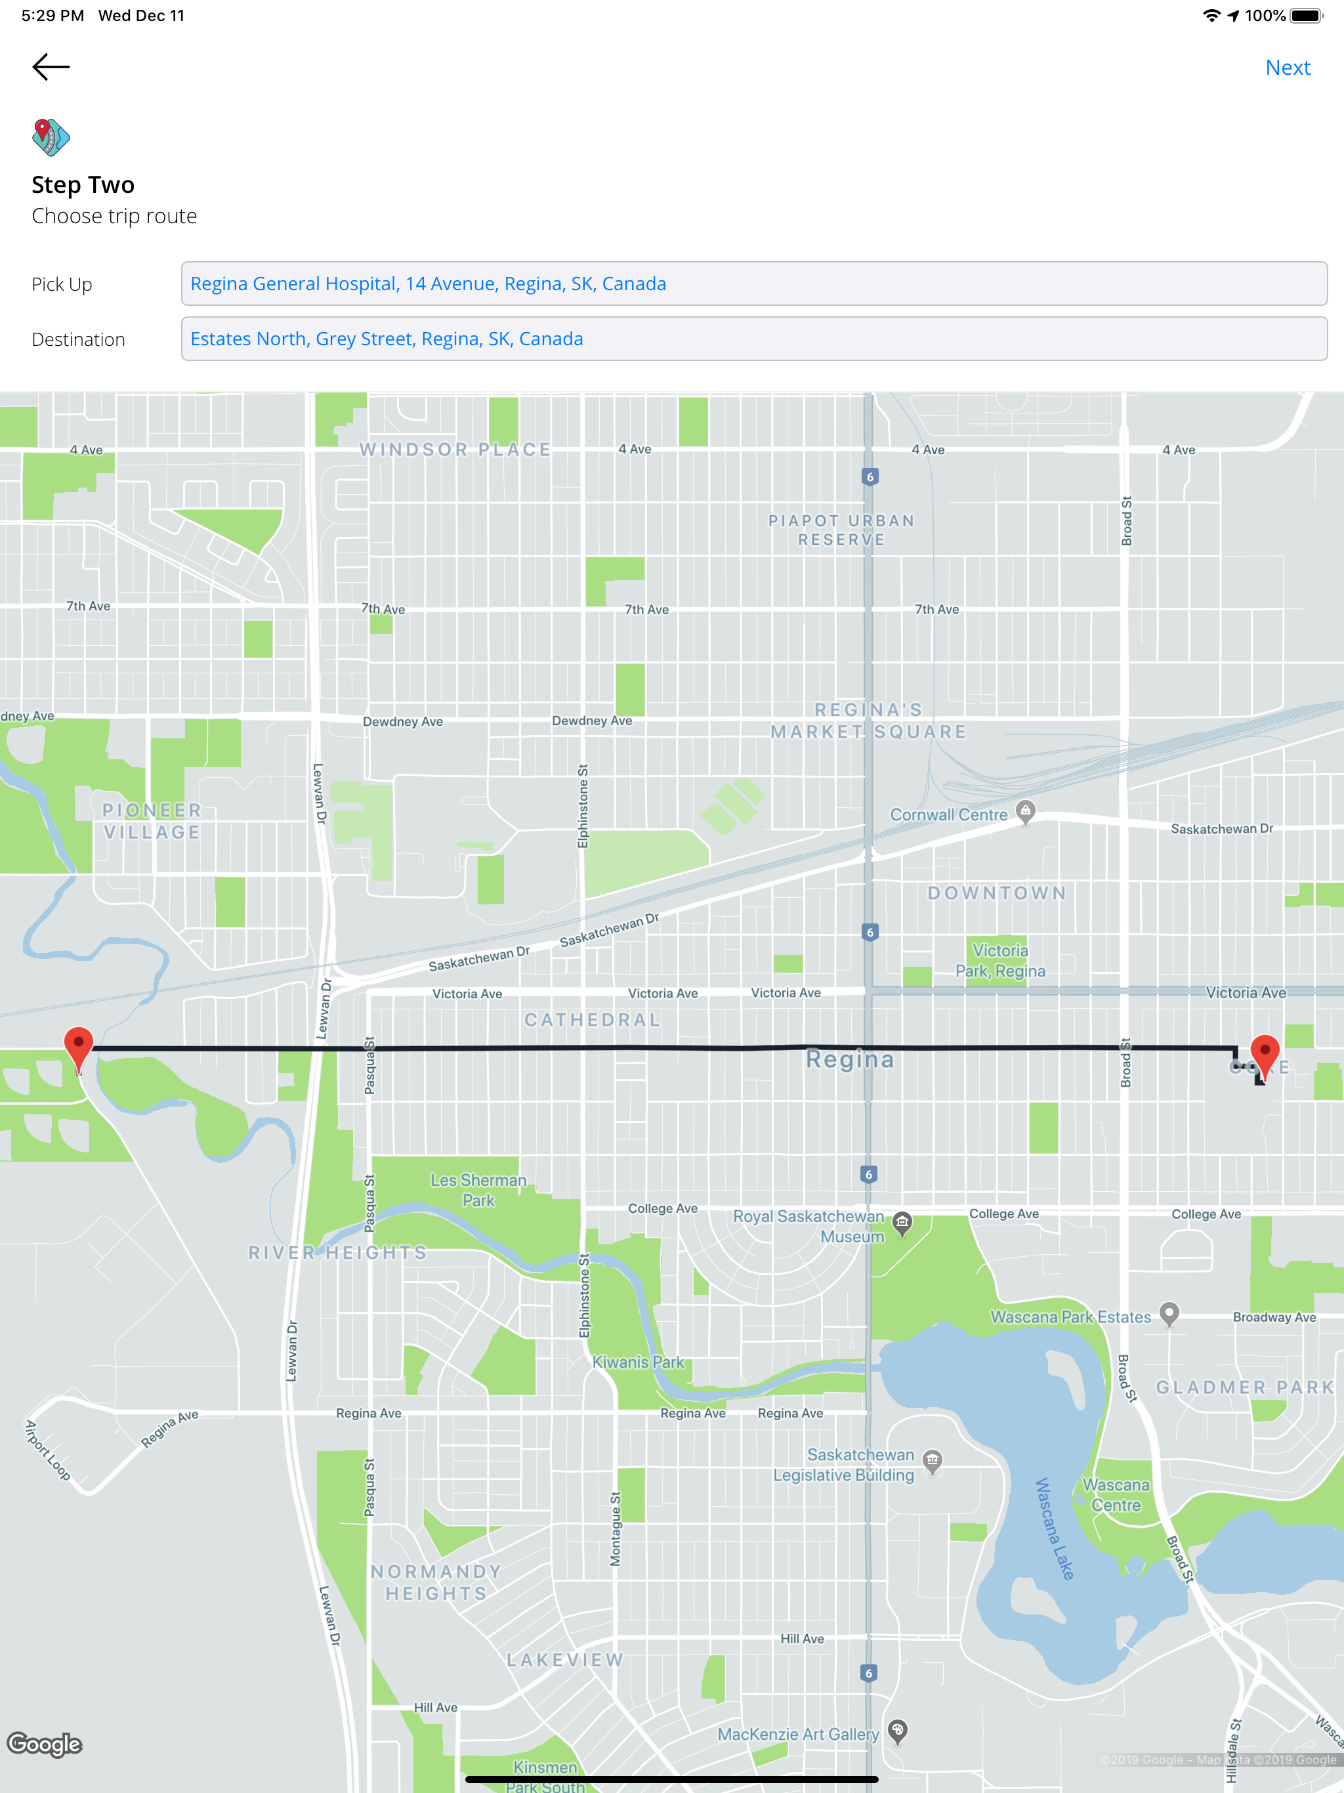Screen dimensions: 1344x1793
Task: Tap the PIONEER VILLAGE label
Action: 152,821
